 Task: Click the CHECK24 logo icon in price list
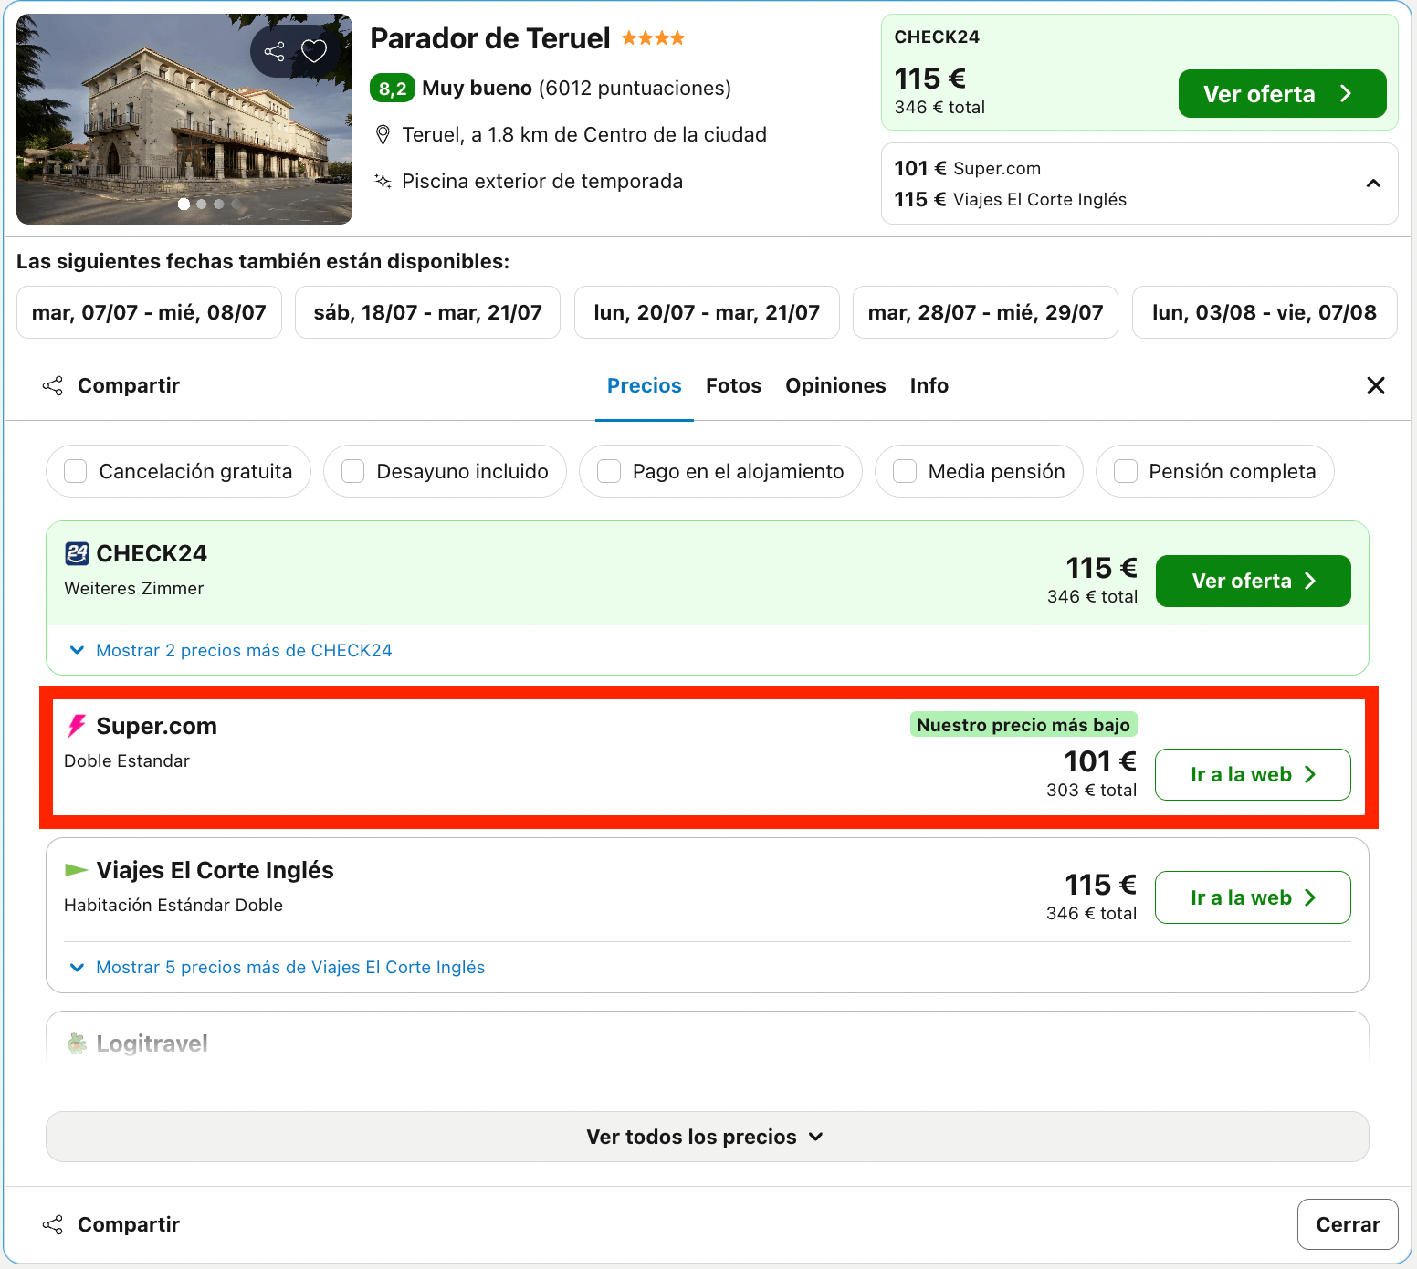(77, 553)
